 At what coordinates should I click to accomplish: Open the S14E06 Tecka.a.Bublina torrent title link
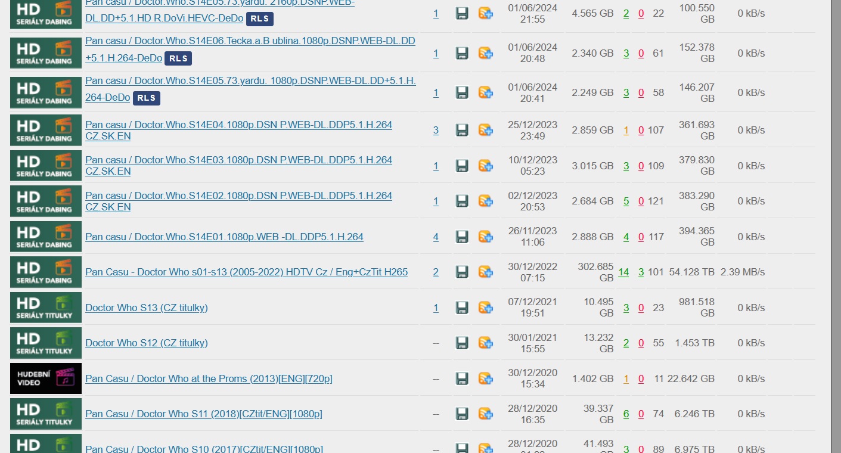pyautogui.click(x=250, y=49)
